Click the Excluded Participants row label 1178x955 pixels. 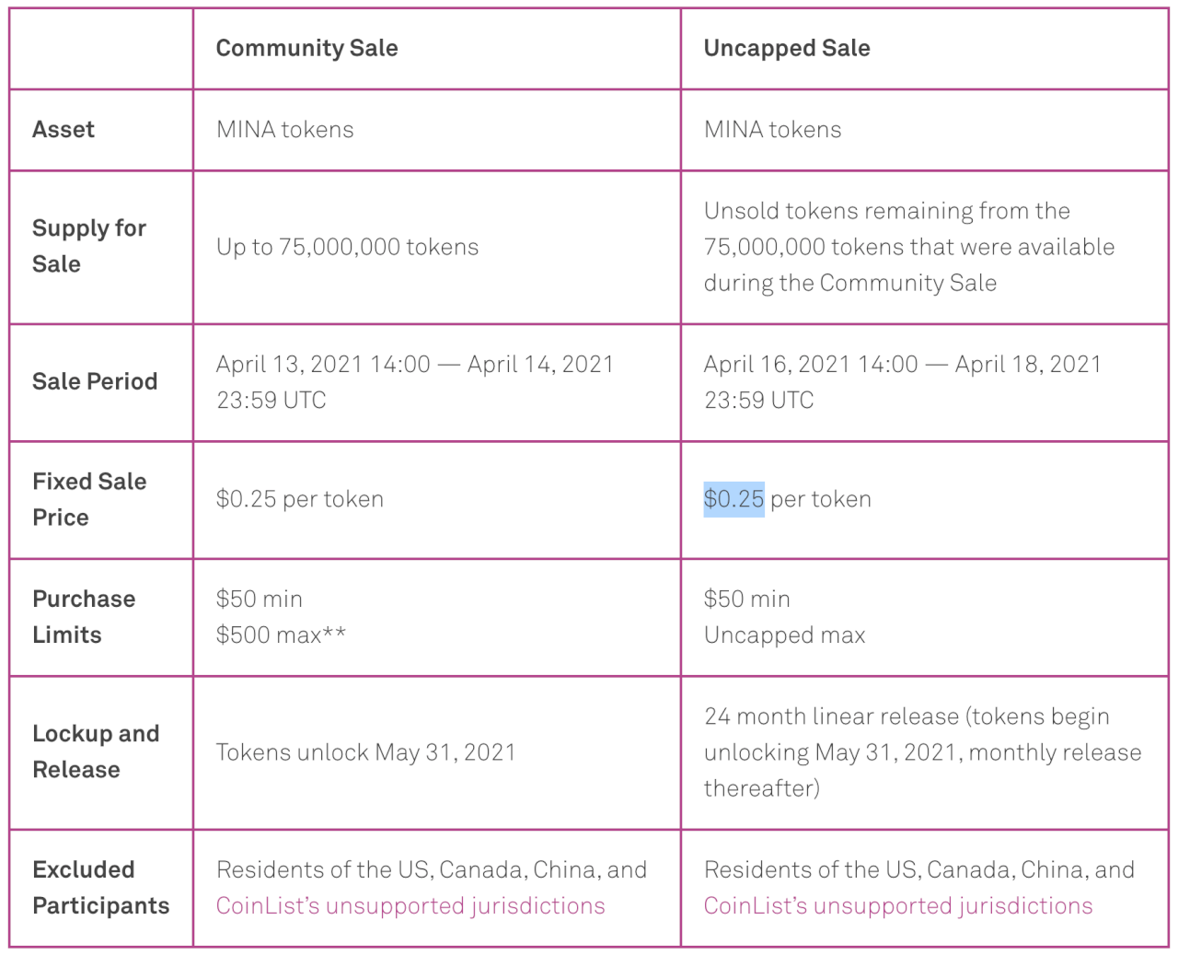[100, 888]
